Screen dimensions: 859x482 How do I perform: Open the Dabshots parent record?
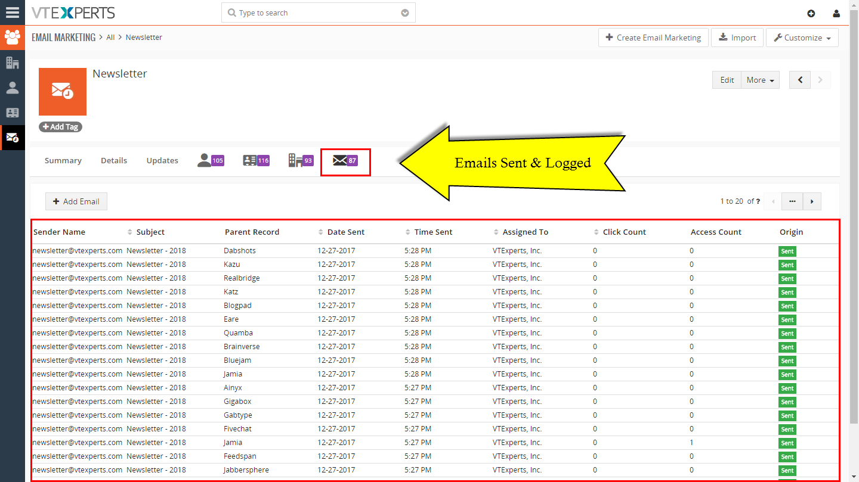240,251
